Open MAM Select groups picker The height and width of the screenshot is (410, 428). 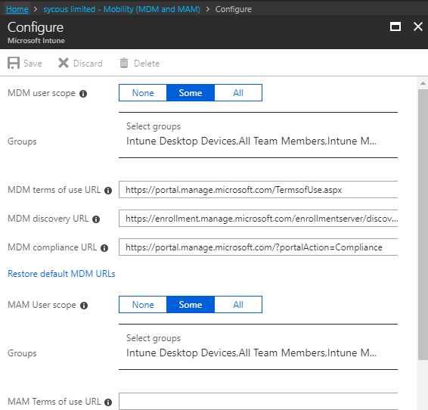click(x=258, y=346)
